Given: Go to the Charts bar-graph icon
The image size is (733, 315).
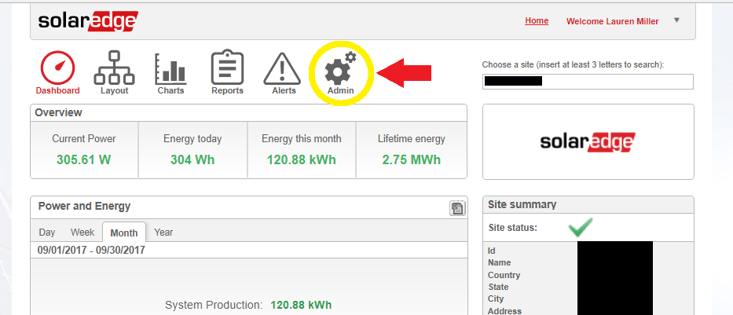Looking at the screenshot, I should tap(170, 70).
